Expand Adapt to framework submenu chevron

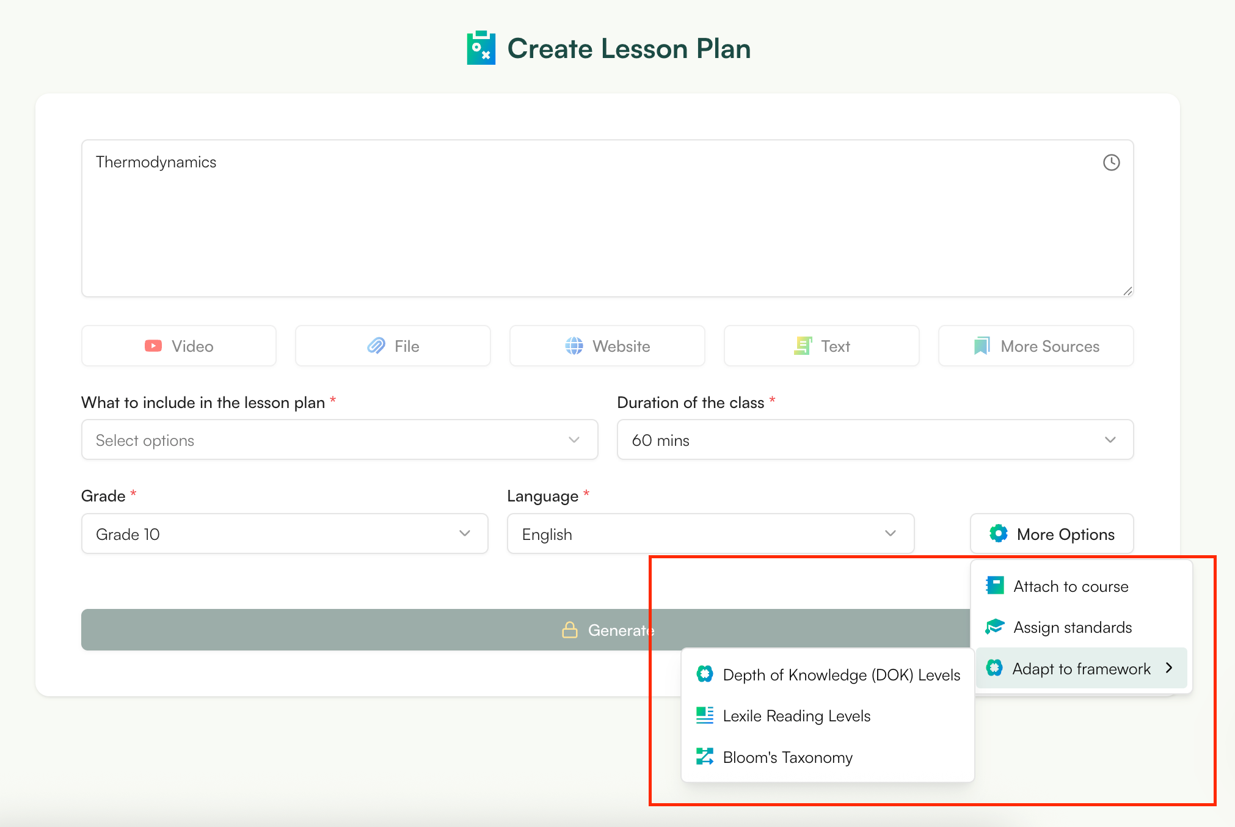click(x=1168, y=668)
